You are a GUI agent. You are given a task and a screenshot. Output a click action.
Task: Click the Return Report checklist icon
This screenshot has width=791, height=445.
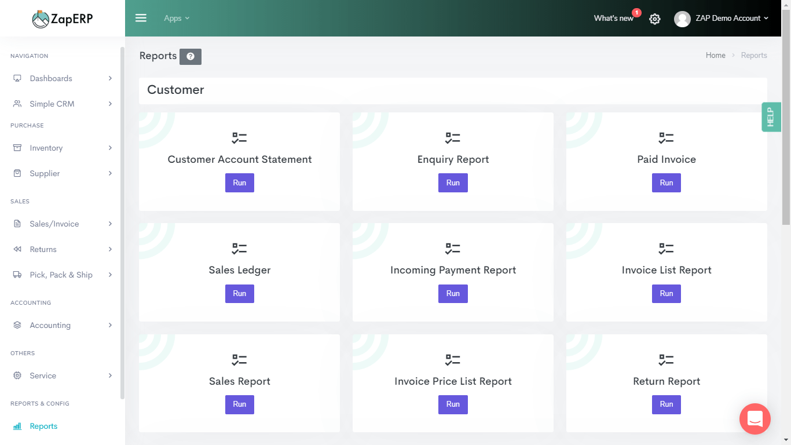(667, 360)
